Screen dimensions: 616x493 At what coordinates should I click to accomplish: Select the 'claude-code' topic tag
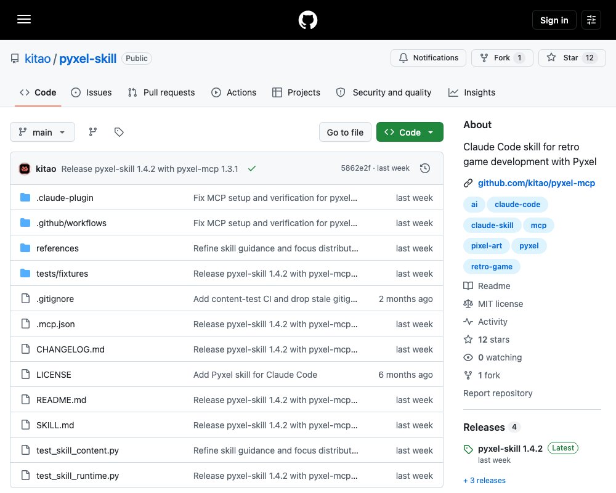517,205
